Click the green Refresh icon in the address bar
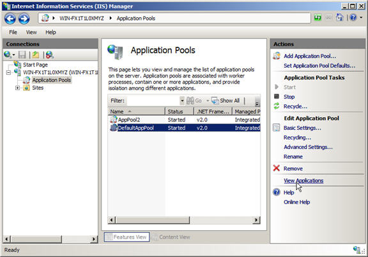The width and height of the screenshot is (368, 257). point(318,18)
